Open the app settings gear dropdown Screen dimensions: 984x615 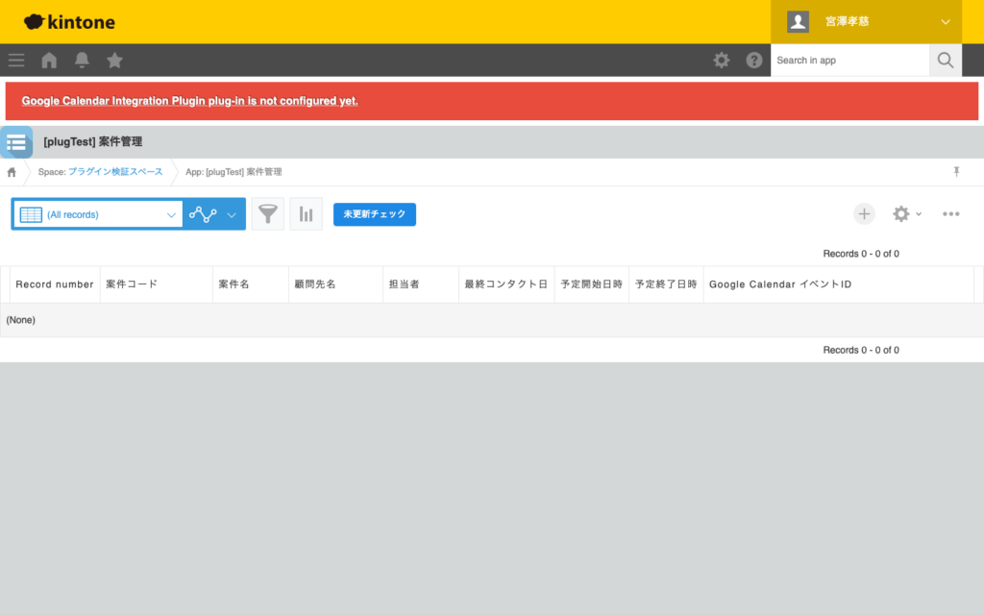click(904, 214)
